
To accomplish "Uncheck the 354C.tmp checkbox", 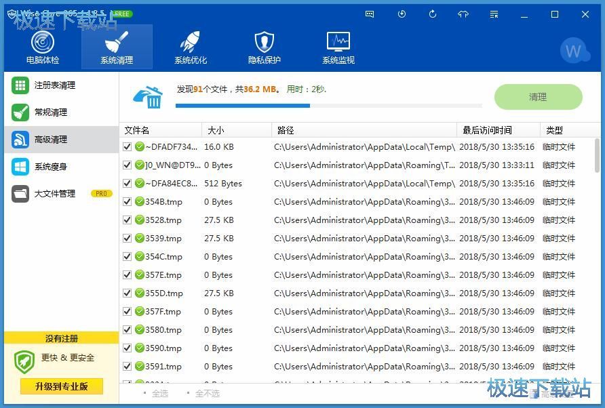I will pyautogui.click(x=127, y=256).
